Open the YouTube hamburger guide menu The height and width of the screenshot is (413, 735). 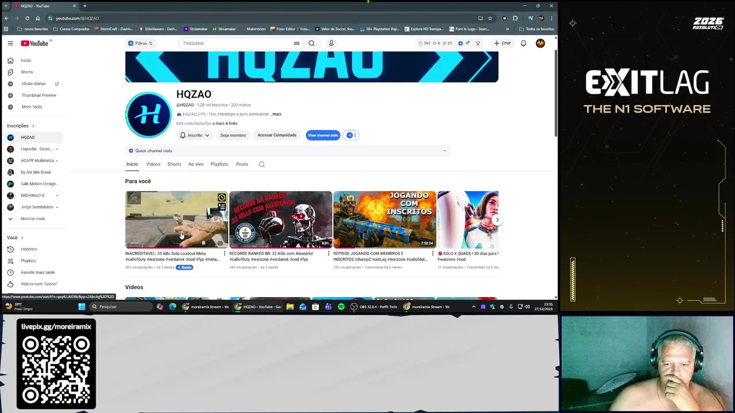click(x=10, y=43)
